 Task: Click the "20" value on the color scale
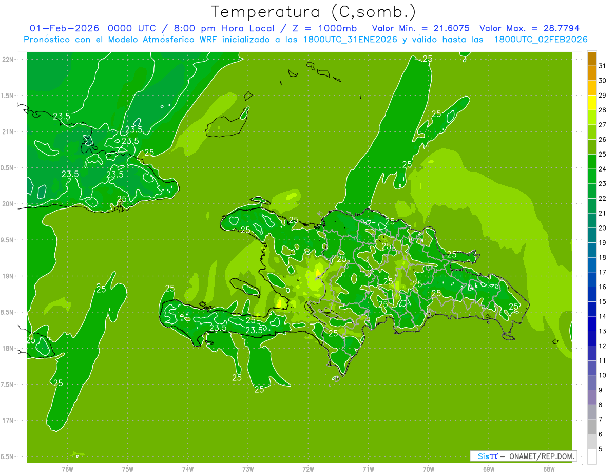click(x=603, y=228)
